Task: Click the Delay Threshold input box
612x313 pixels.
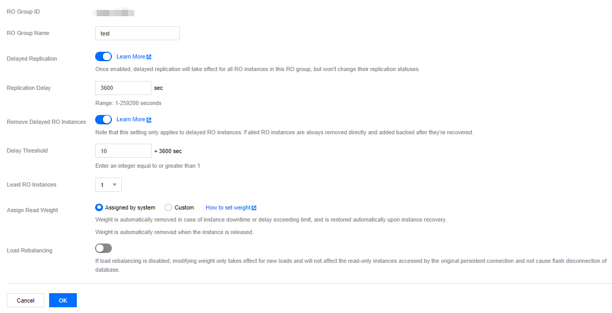Action: pos(123,150)
